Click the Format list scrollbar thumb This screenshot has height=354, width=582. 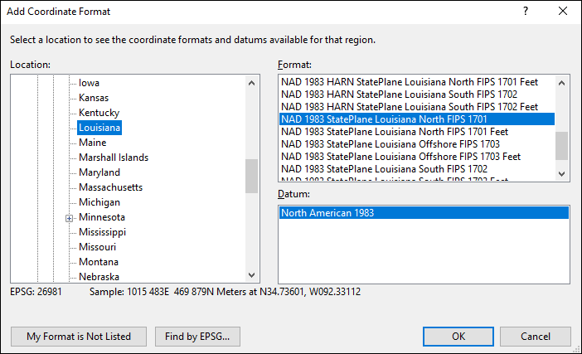point(561,146)
